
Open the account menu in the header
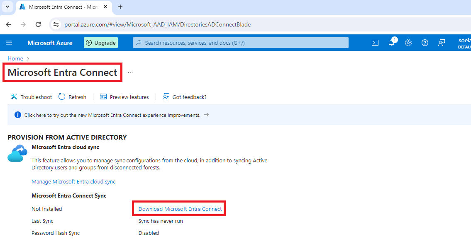click(x=464, y=43)
